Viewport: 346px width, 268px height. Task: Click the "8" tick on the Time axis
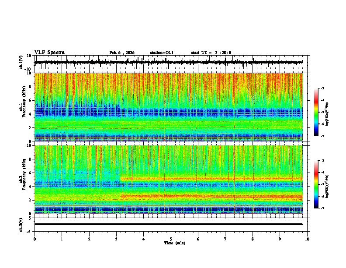pos(253,239)
